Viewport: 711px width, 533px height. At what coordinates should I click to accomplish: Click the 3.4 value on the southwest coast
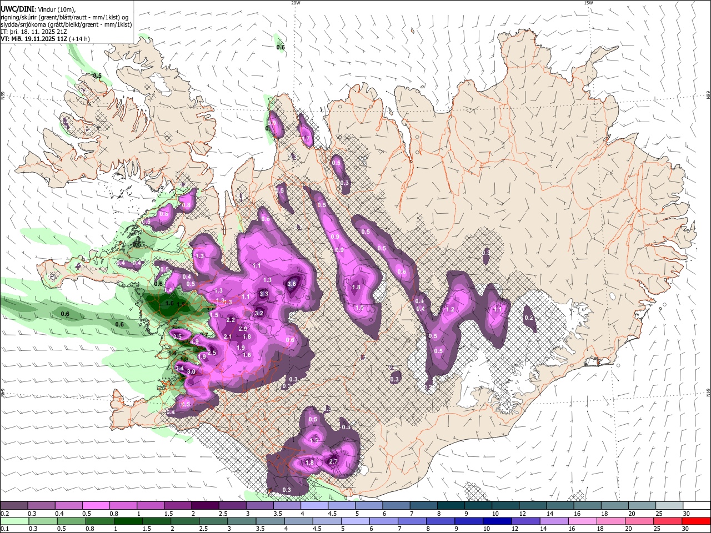pos(179,368)
